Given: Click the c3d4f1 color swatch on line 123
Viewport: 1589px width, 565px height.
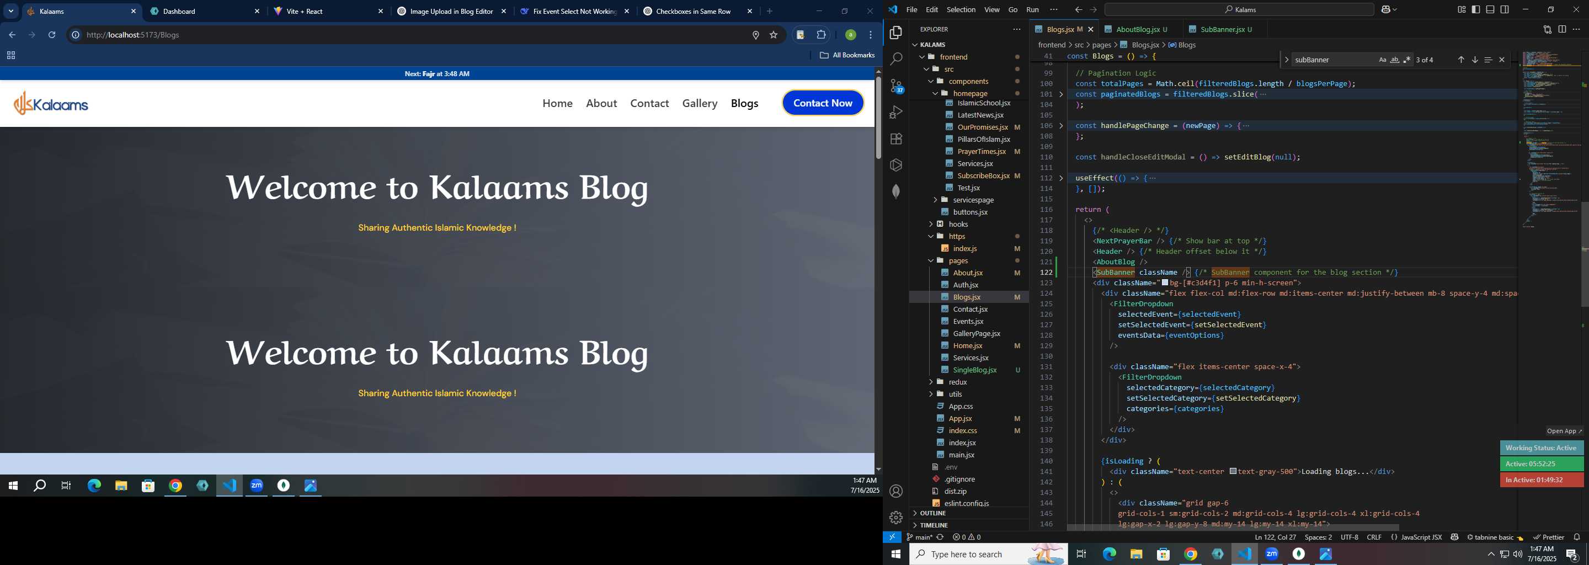Looking at the screenshot, I should (x=1165, y=283).
